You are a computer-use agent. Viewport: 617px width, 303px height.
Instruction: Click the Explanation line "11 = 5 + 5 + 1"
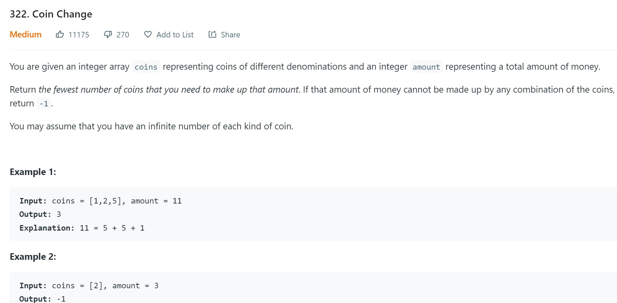coord(82,228)
